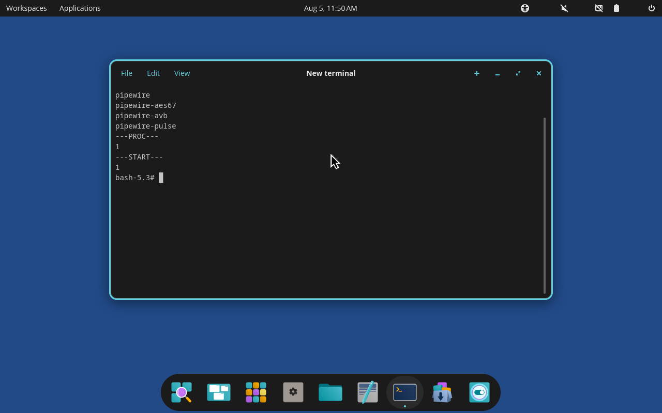Click the '---START---' output line
Viewport: 662px width, 413px height.
(139, 157)
